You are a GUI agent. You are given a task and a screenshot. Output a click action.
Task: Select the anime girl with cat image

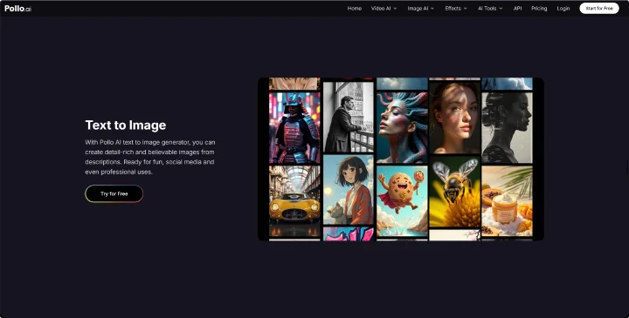[349, 190]
